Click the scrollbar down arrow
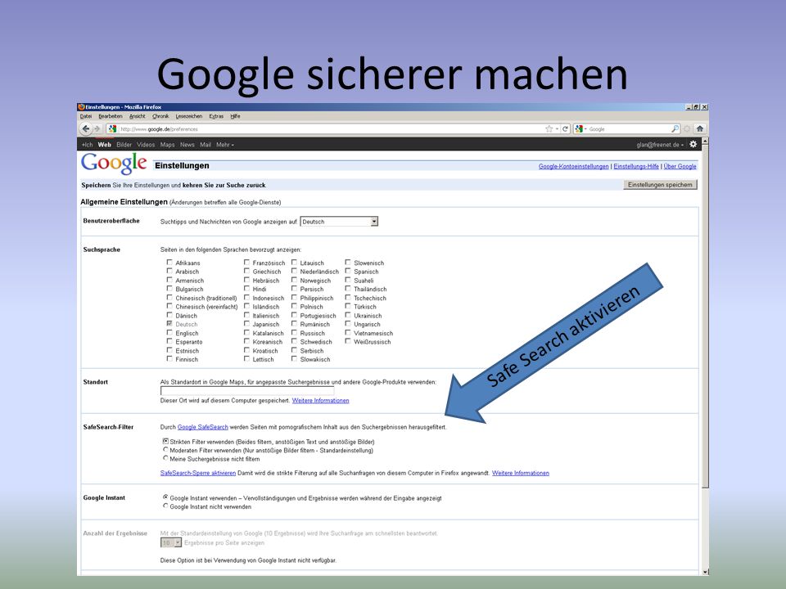 click(705, 572)
